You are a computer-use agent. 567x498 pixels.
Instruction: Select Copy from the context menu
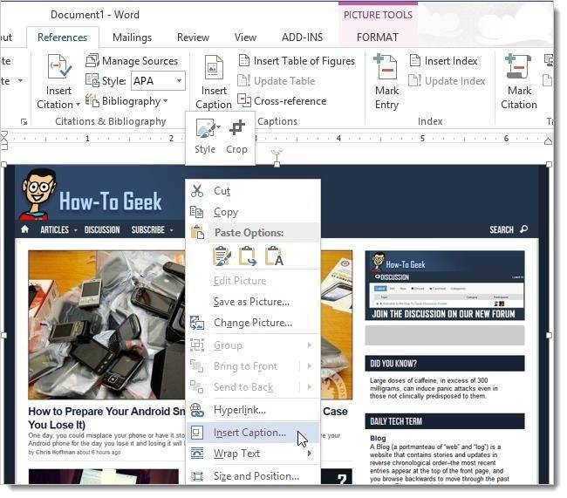(x=253, y=212)
